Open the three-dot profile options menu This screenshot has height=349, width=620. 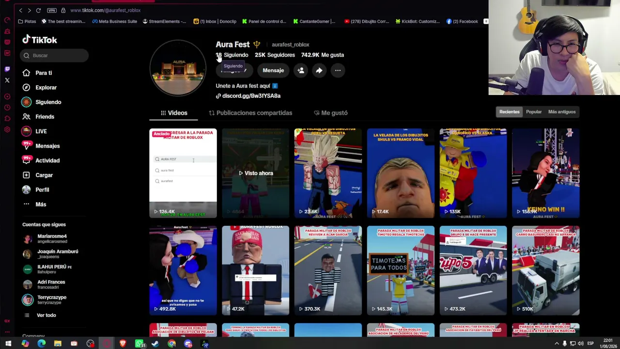point(338,70)
